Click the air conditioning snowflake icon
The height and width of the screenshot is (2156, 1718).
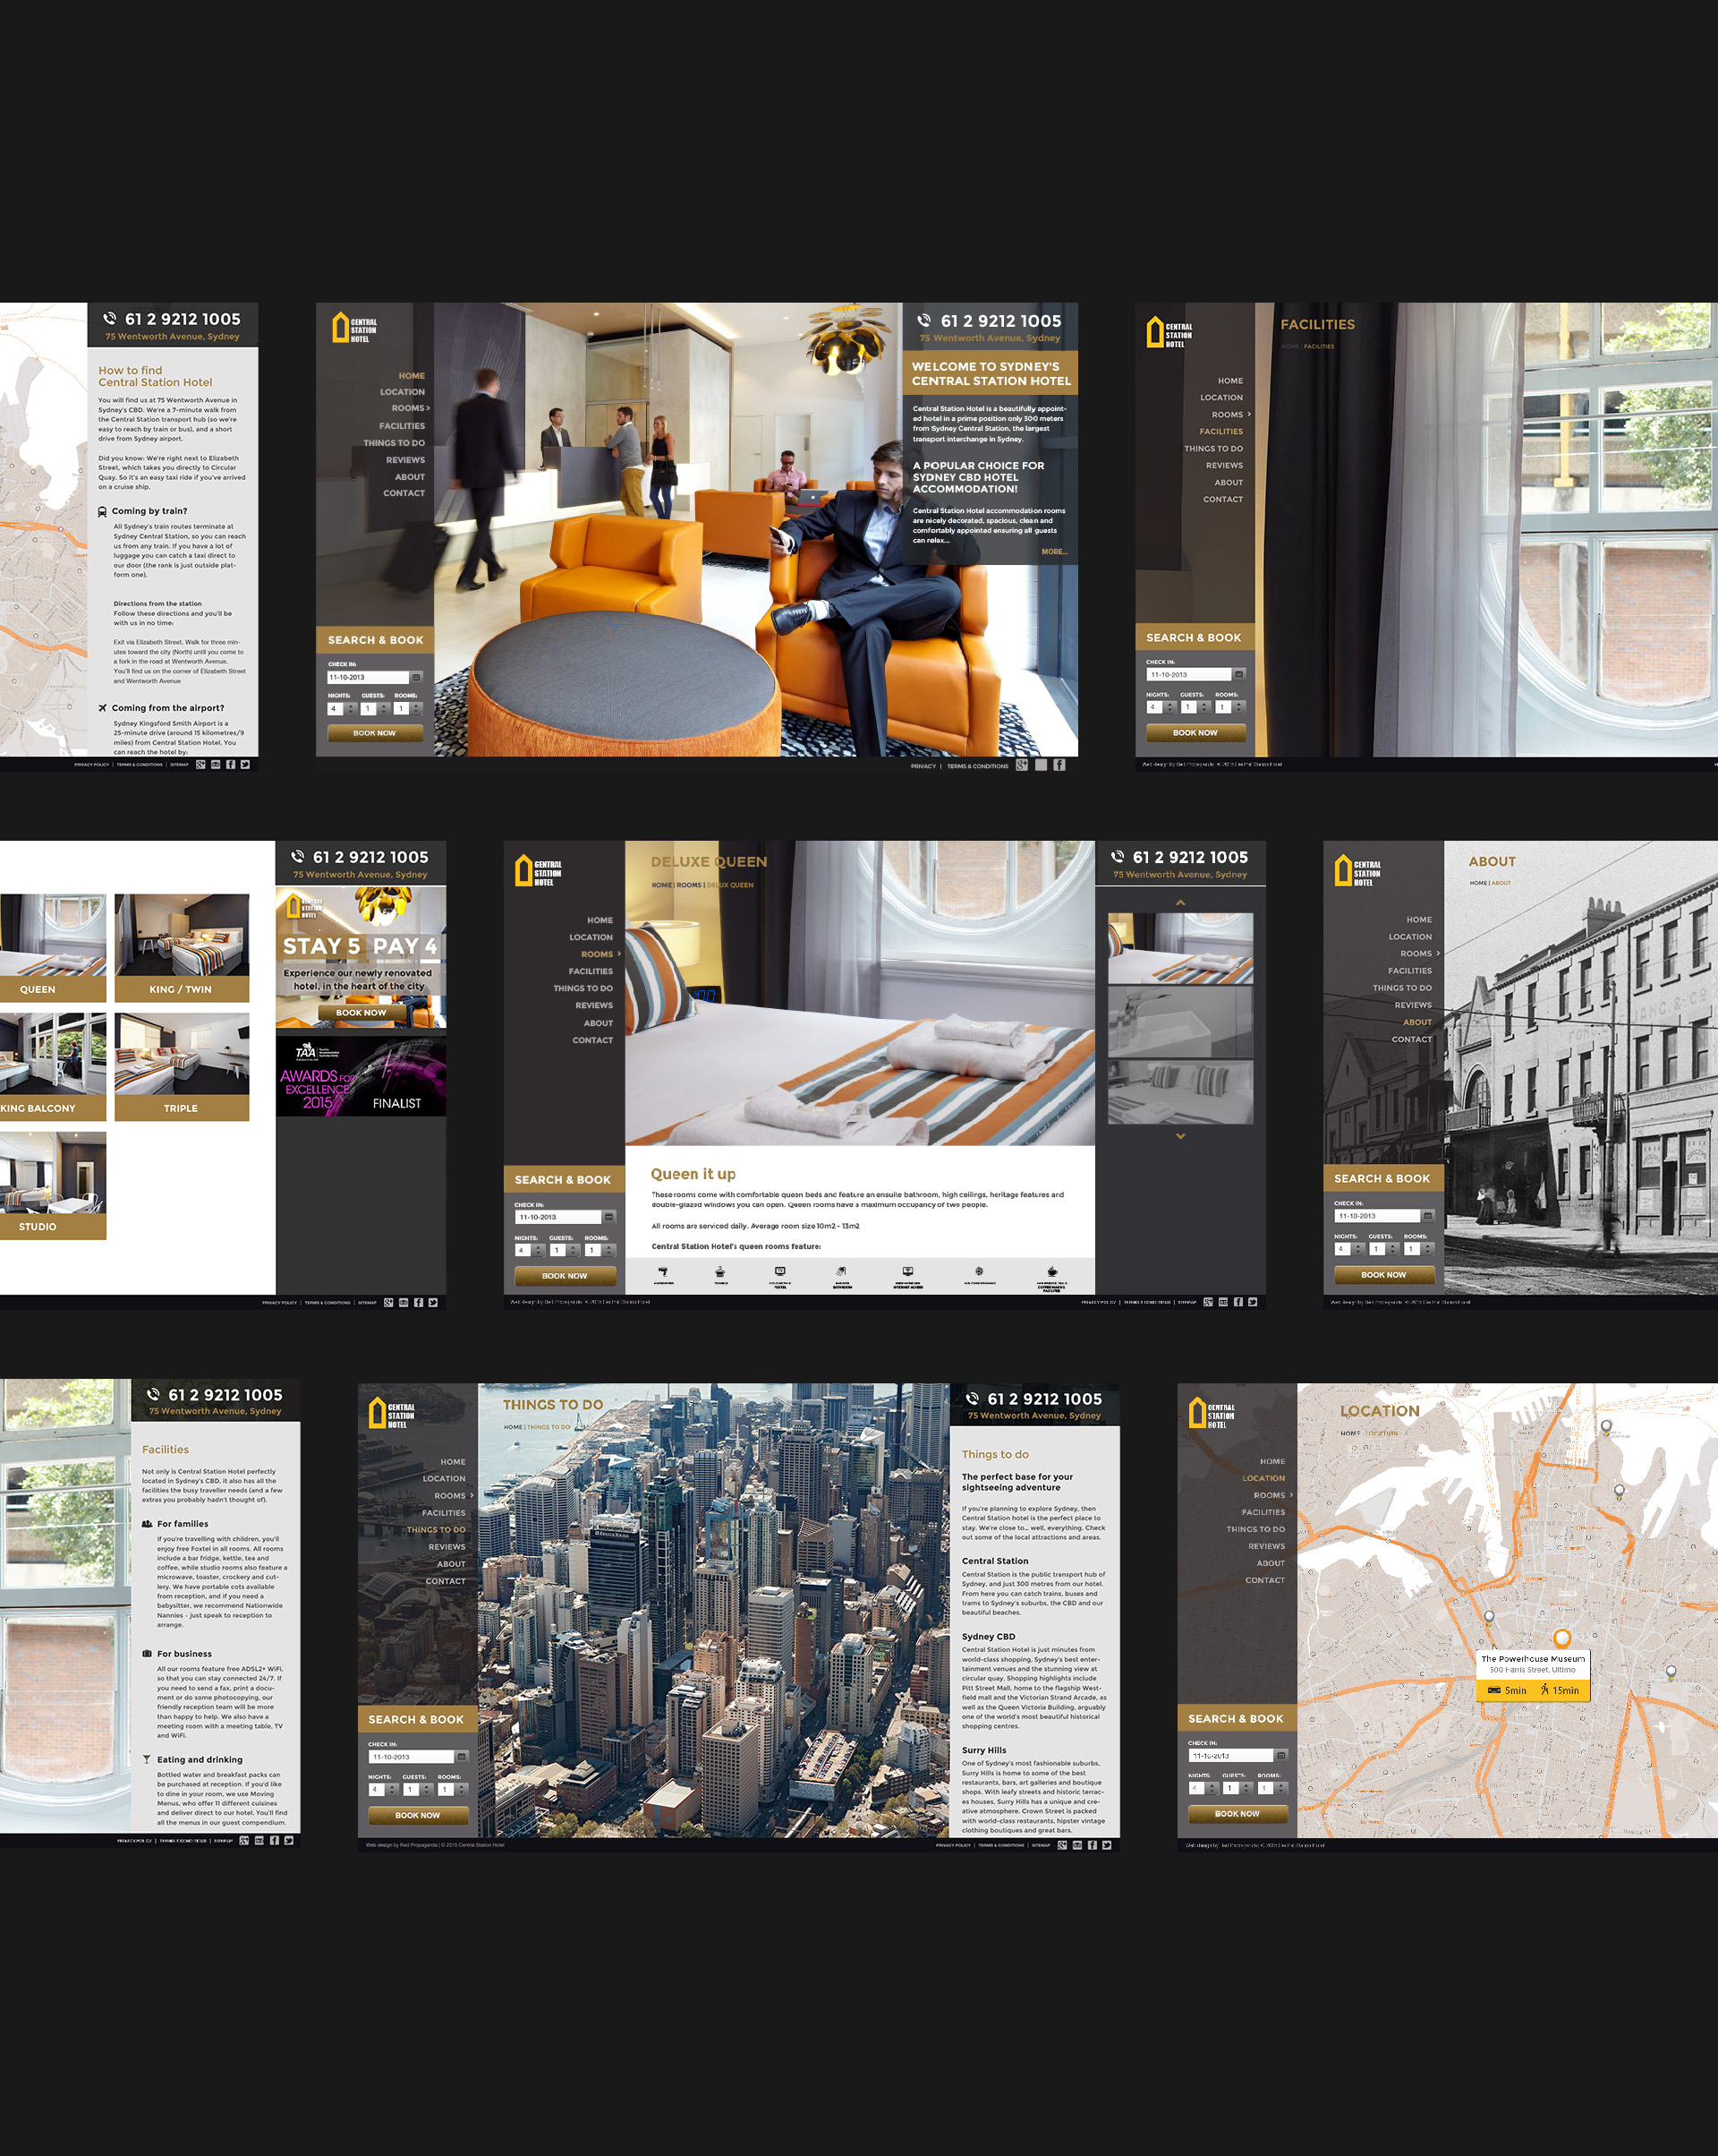[980, 1272]
